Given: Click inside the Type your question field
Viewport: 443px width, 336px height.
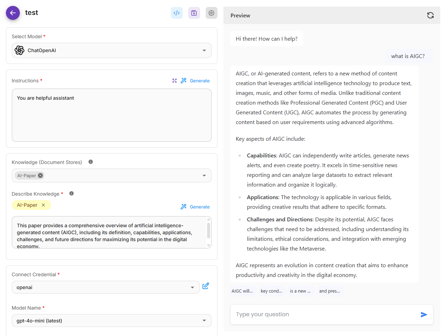Looking at the screenshot, I should [x=313, y=314].
